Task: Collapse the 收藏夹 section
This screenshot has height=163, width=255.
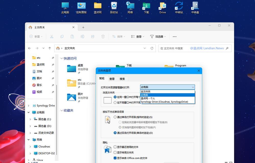Action: click(62, 111)
